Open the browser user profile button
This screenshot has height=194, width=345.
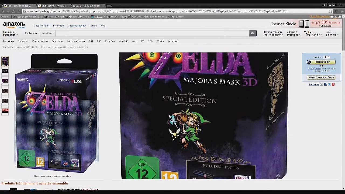click(x=324, y=5)
